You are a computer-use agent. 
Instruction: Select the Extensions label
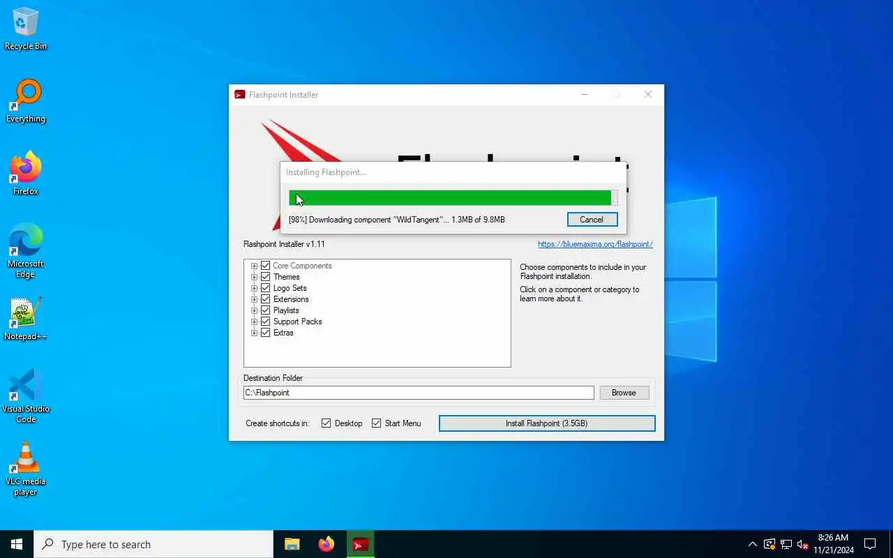(291, 299)
